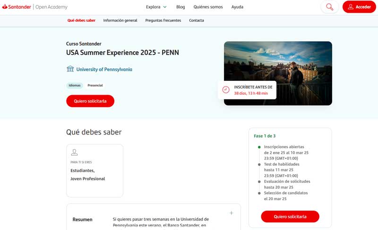
Task: Expand Resumen section with plus icon
Action: click(x=231, y=213)
